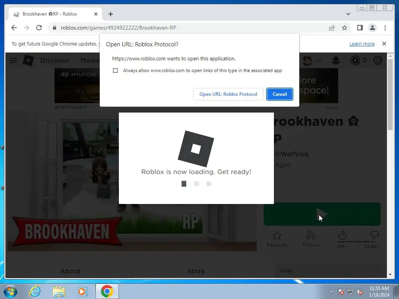Like the game with thumbs up

(x=342, y=236)
